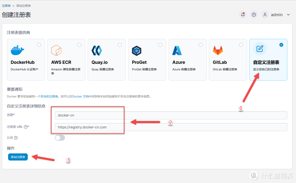296x183 pixels.
Task: Click the 添加注册表 breadcrumb text
Action: [24, 6]
